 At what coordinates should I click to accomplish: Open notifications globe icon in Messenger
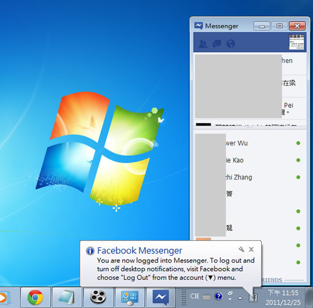(x=230, y=44)
